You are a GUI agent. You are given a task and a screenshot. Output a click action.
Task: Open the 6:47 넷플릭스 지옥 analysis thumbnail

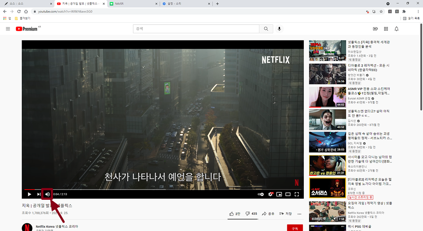click(327, 51)
